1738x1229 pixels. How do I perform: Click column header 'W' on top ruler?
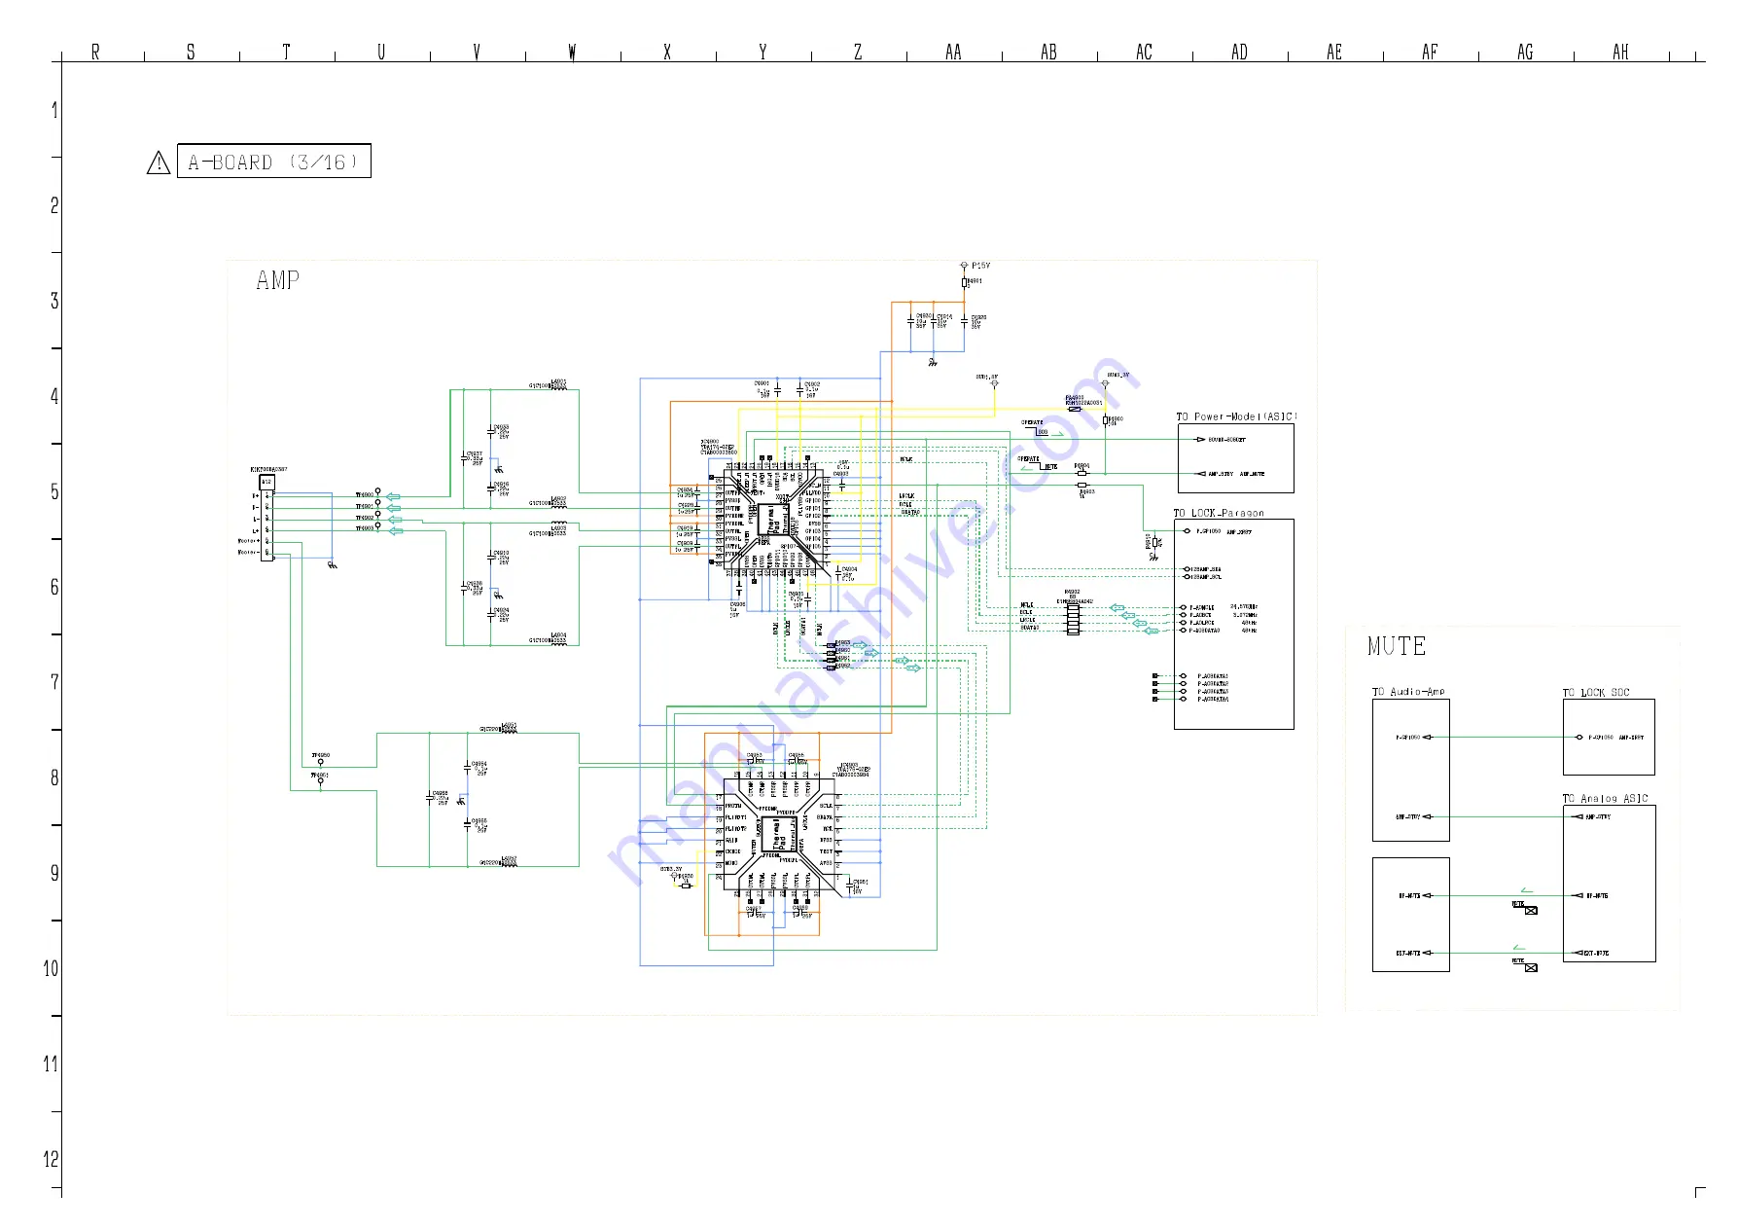click(x=572, y=52)
